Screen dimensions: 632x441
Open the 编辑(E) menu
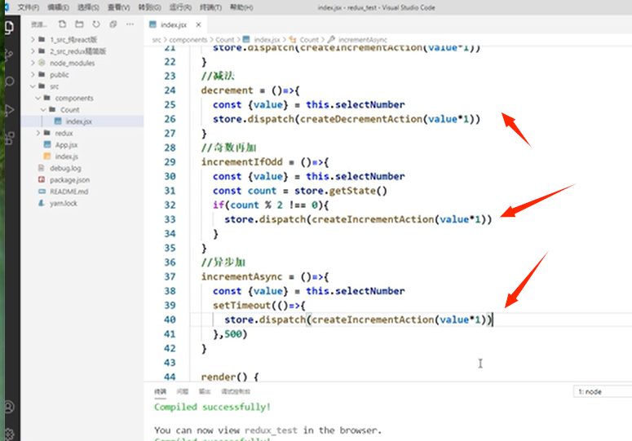pos(59,7)
